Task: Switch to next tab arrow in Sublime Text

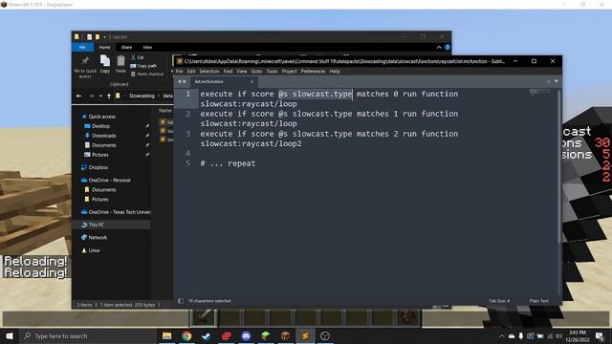Action: (185, 81)
